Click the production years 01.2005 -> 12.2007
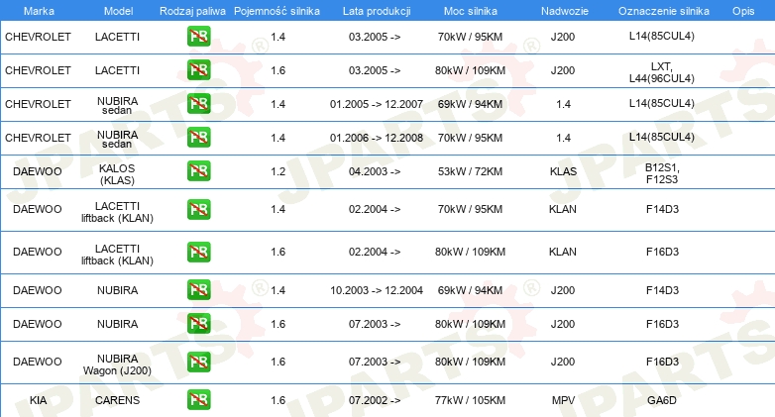The image size is (775, 417). (377, 104)
